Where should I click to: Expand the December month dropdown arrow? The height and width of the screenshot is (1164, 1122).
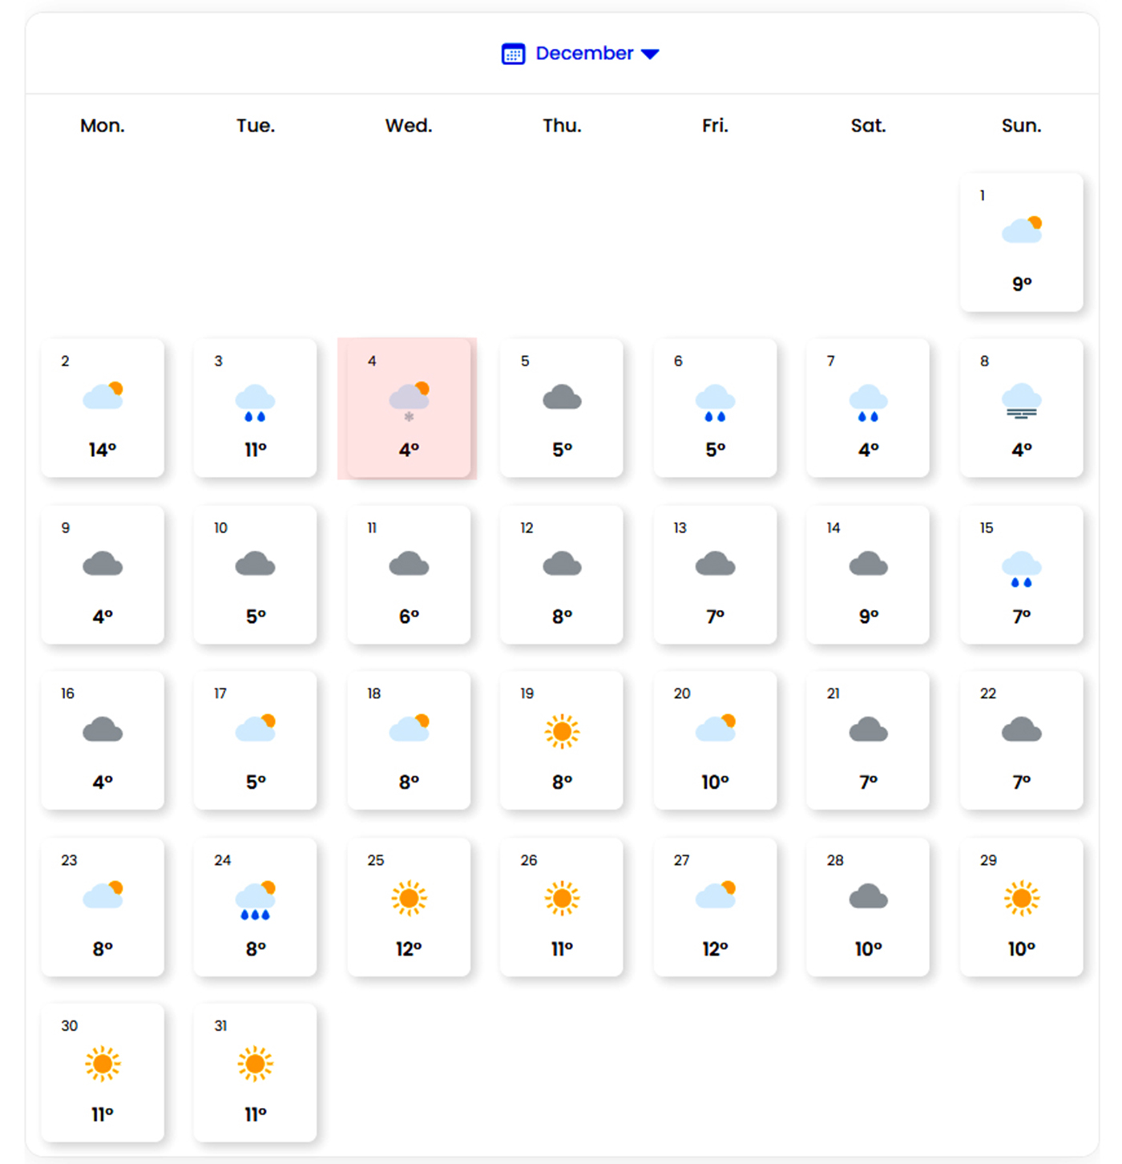[650, 54]
